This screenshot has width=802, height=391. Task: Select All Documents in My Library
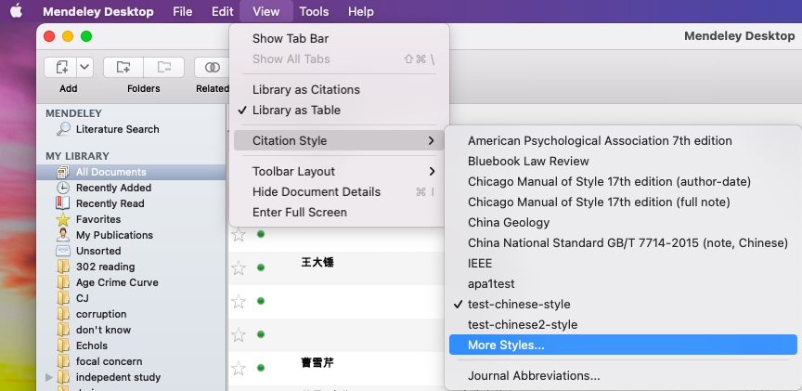[131, 172]
